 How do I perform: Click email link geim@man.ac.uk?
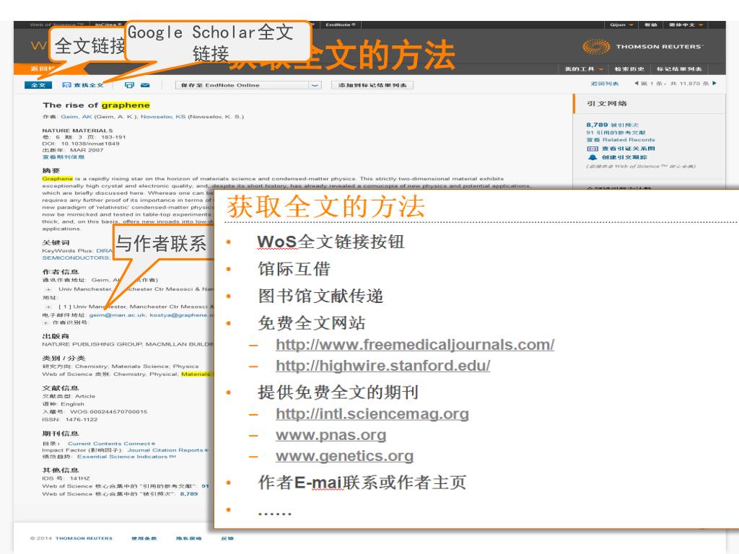118,315
